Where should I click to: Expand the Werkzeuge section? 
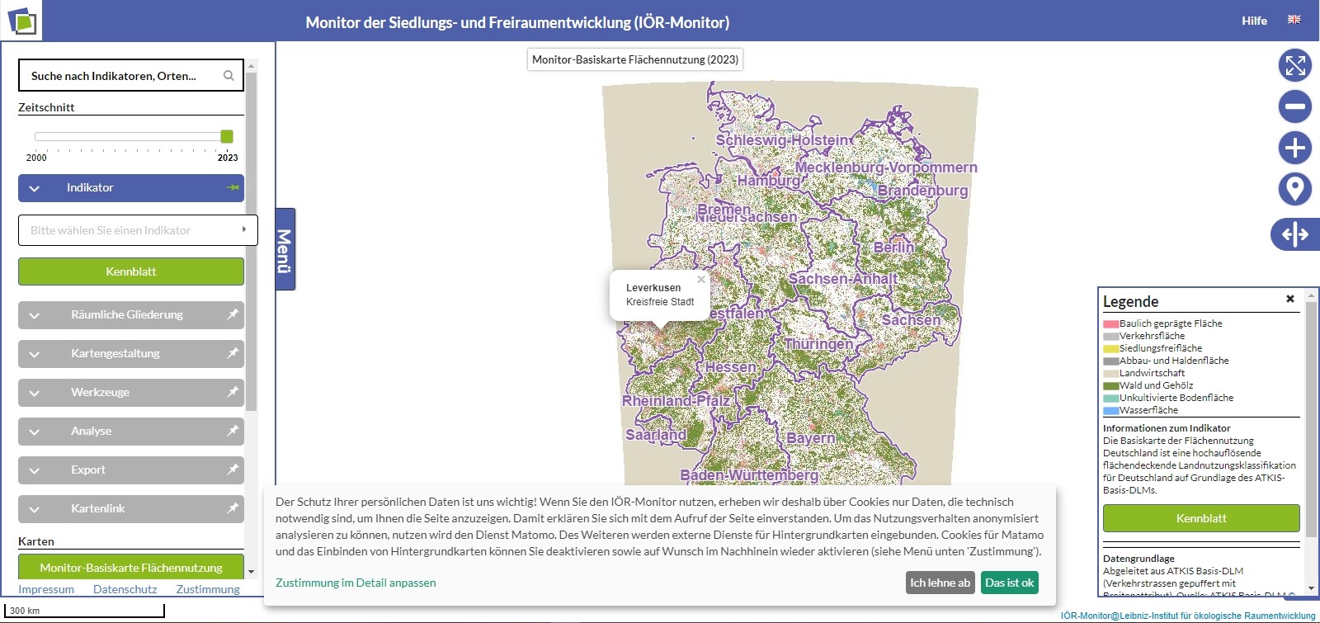[35, 393]
